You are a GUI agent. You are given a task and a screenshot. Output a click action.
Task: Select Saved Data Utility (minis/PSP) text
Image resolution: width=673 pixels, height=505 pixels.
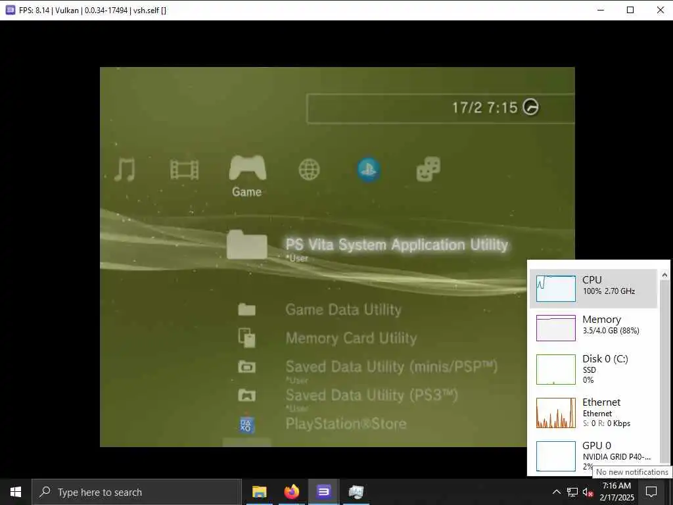click(x=392, y=366)
